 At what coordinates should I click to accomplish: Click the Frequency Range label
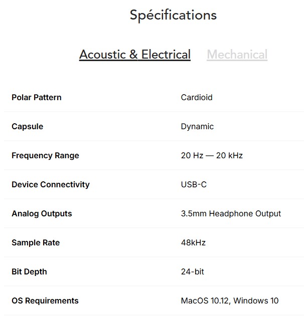[45, 156]
